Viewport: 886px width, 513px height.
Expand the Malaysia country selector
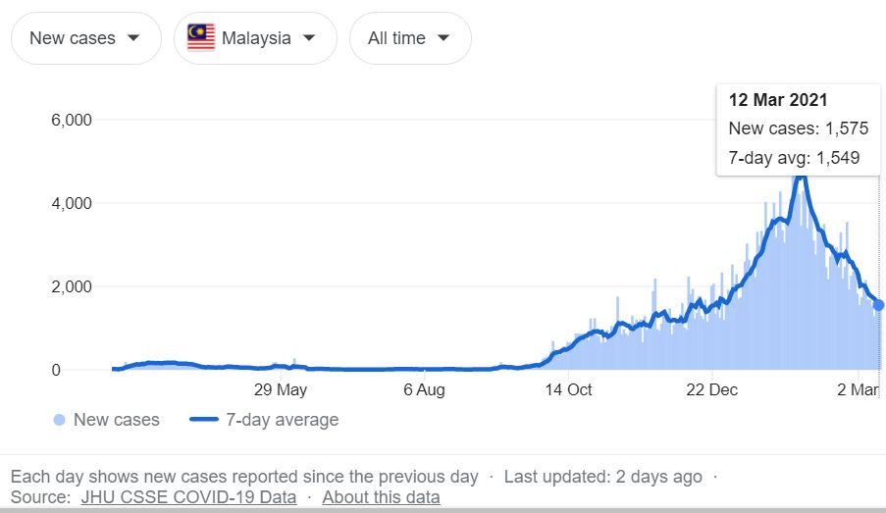click(255, 38)
